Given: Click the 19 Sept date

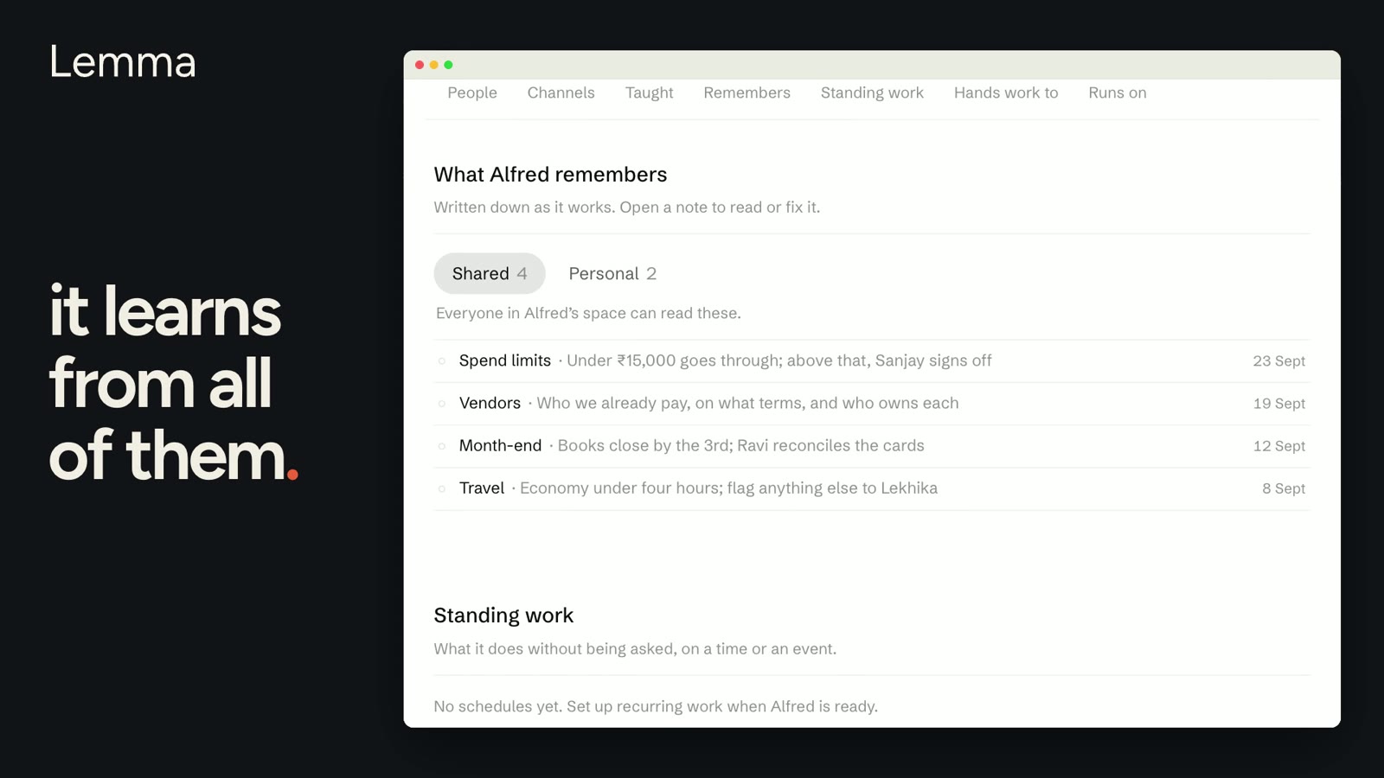Looking at the screenshot, I should pyautogui.click(x=1278, y=404).
